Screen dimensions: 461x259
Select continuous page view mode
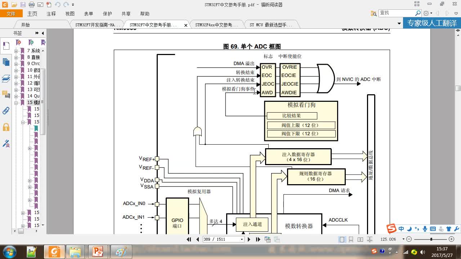351,239
